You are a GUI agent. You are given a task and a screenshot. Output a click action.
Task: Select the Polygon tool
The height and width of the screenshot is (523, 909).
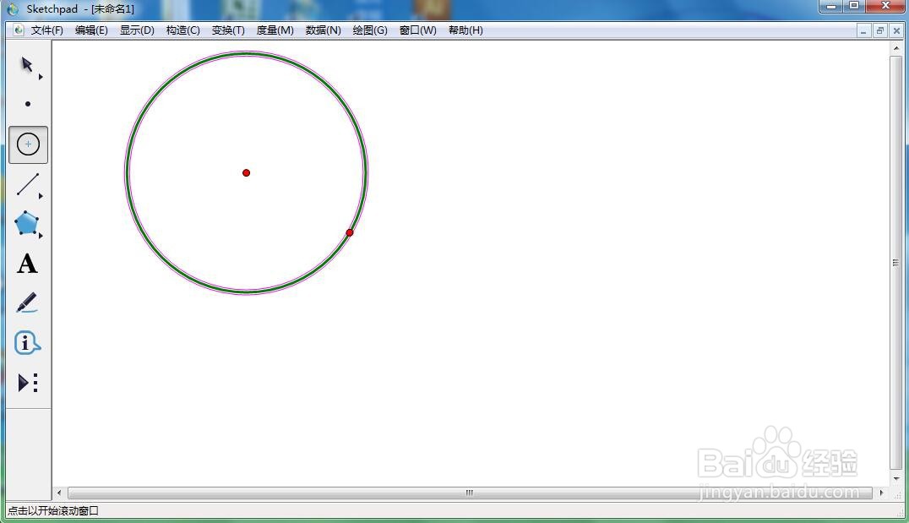click(26, 223)
